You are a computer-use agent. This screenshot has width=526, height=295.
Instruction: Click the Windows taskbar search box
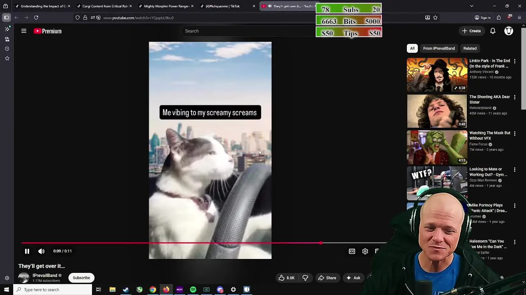53,290
